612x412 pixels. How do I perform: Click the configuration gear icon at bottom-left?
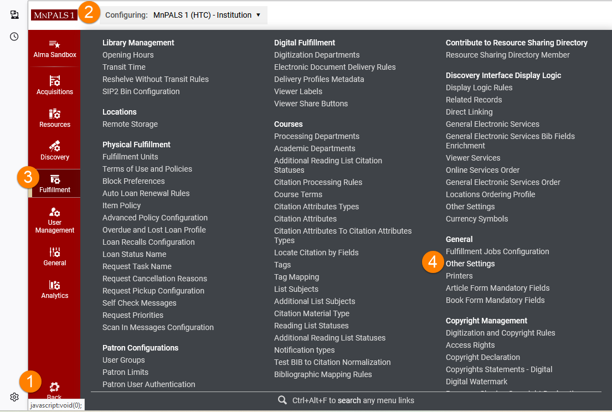(14, 397)
